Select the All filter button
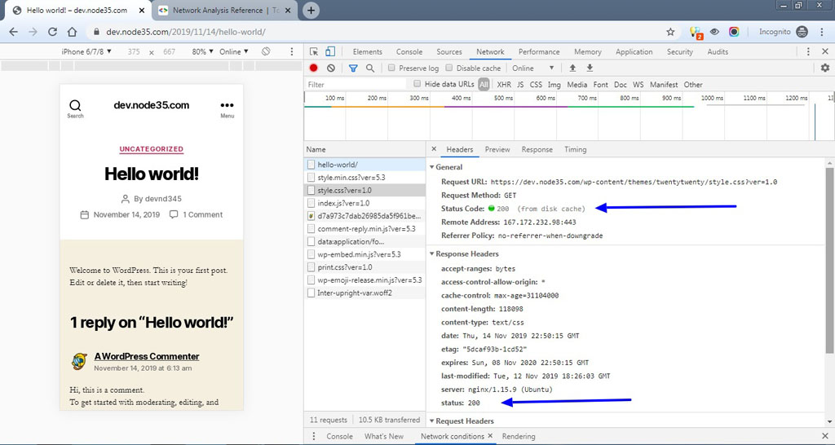 (x=484, y=84)
